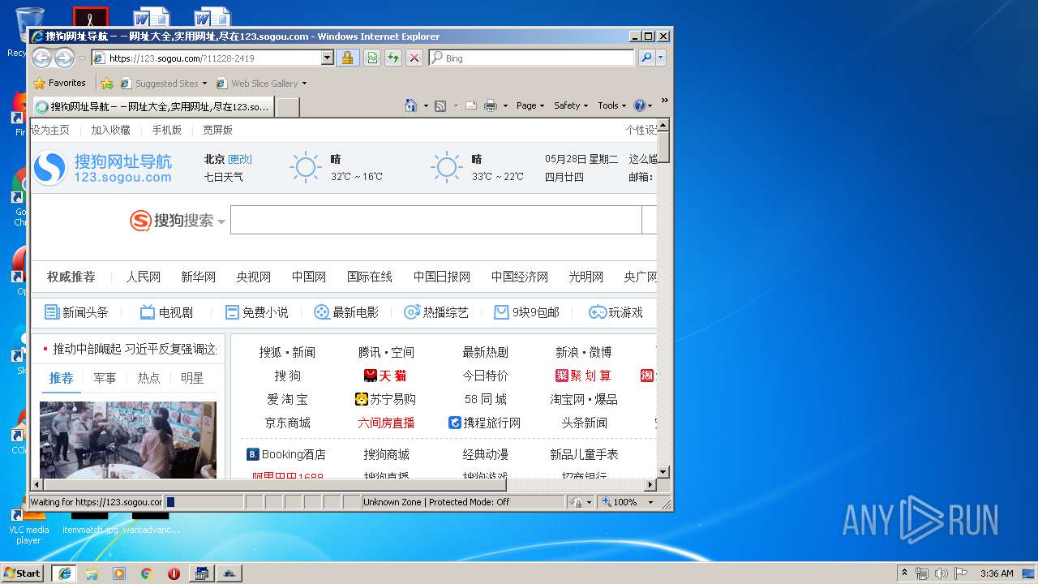The height and width of the screenshot is (584, 1038).
Task: Click the Home toolbar icon
Action: click(411, 105)
